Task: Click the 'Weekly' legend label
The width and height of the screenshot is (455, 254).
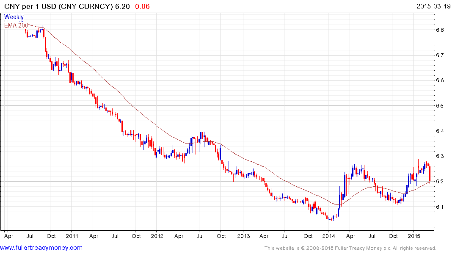Action: pyautogui.click(x=14, y=17)
